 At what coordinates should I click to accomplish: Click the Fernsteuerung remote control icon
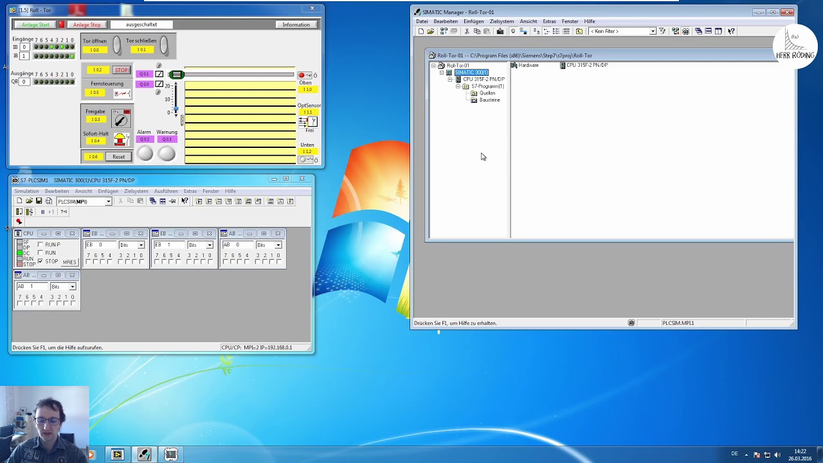pyautogui.click(x=122, y=93)
